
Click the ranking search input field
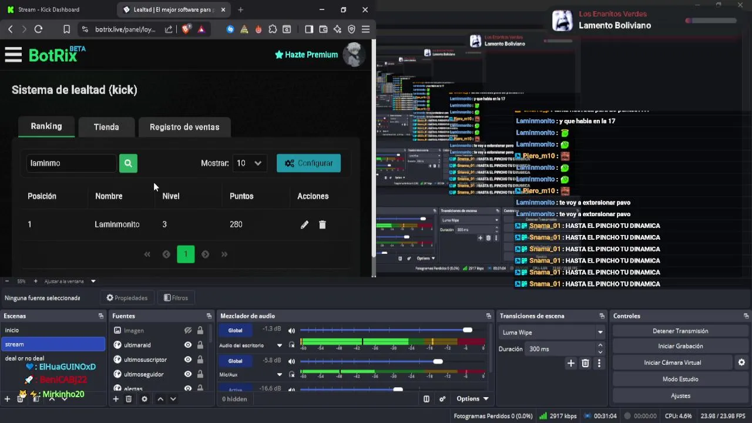click(71, 163)
